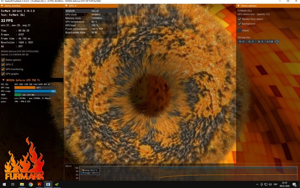Screen dimensions: 300x188
Task: Uncheck the GPU graphs checkbox
Action: click(3, 74)
